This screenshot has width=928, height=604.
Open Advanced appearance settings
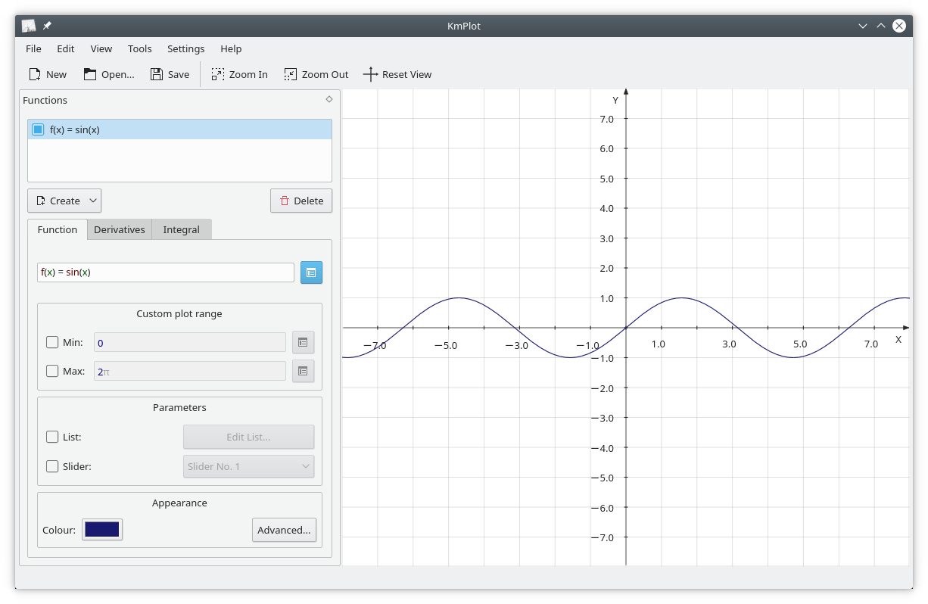point(284,530)
